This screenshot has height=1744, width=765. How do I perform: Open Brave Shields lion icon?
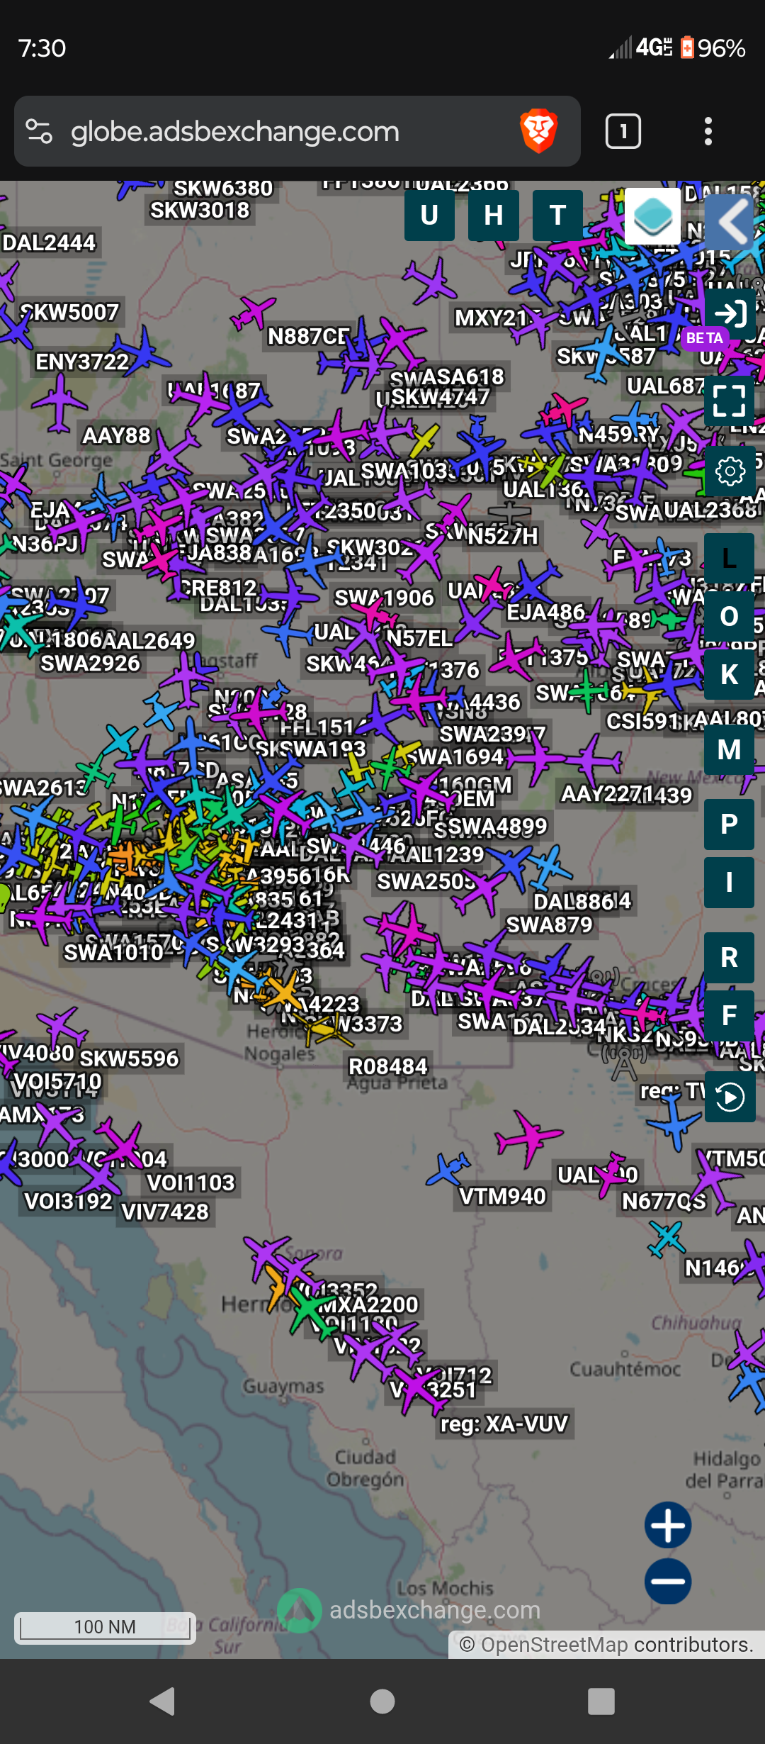tap(538, 131)
